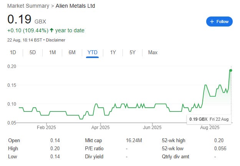Click the Mkt cap label
The width and height of the screenshot is (240, 166).
coord(93,141)
